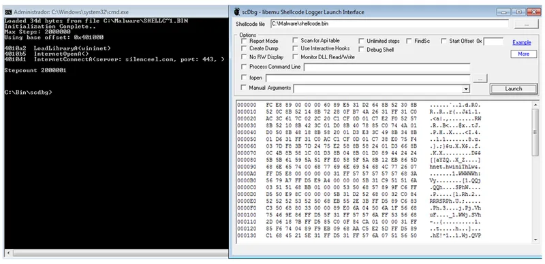Click hex dump offset 000000 row
545x264 pixels.
360,105
